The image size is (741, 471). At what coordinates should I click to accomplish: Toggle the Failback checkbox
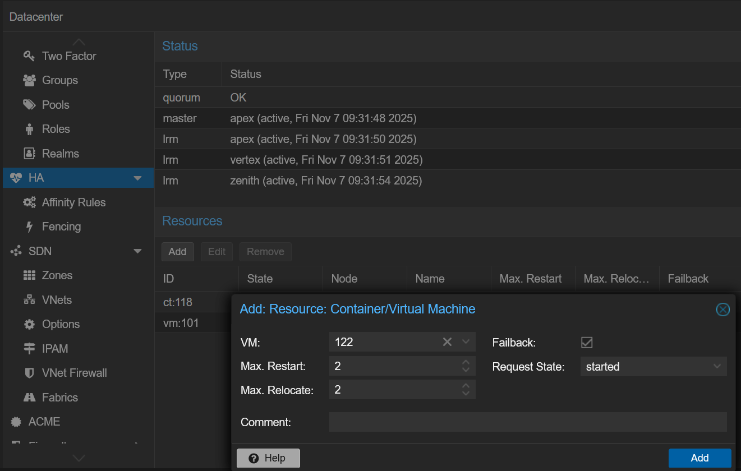(587, 342)
